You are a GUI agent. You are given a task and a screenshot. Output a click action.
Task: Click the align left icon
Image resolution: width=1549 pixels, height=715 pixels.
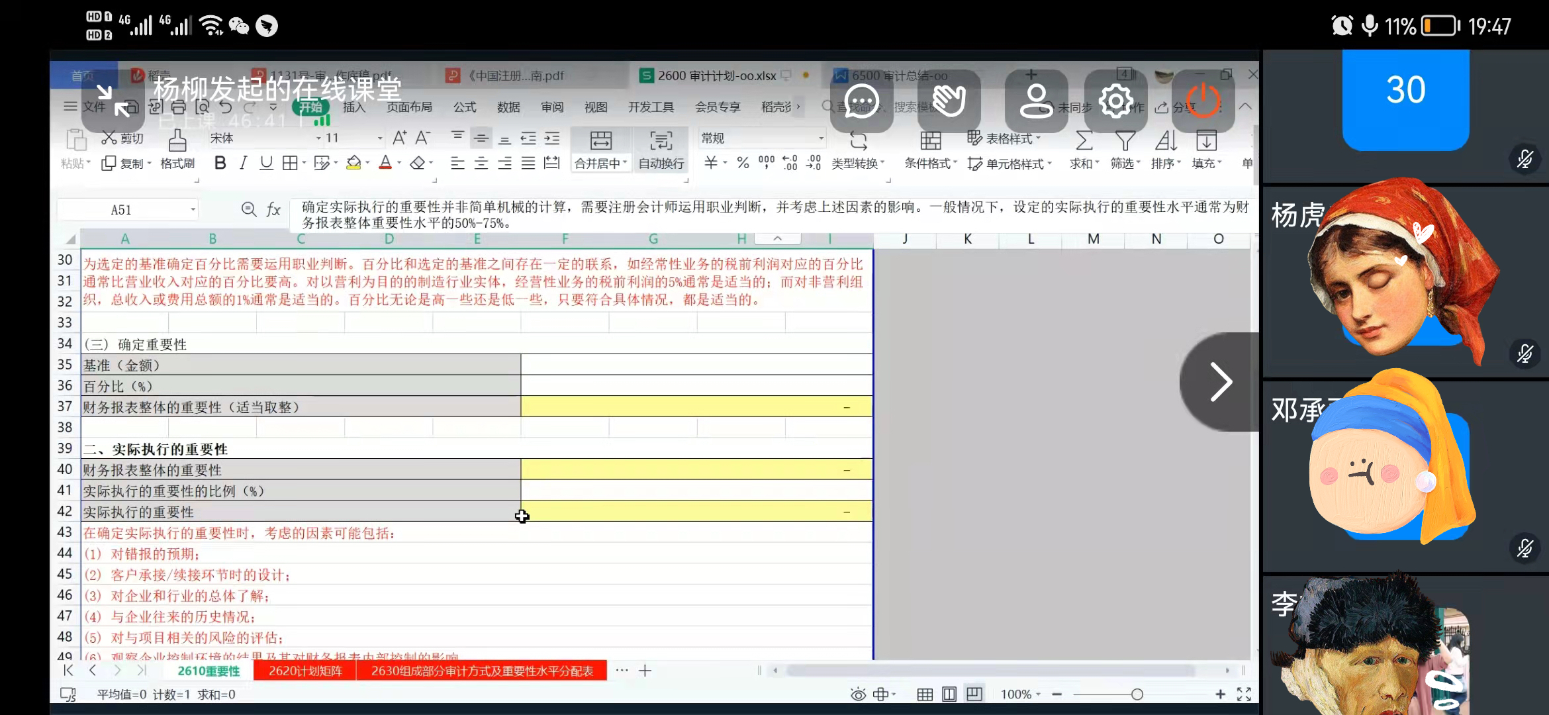click(457, 163)
